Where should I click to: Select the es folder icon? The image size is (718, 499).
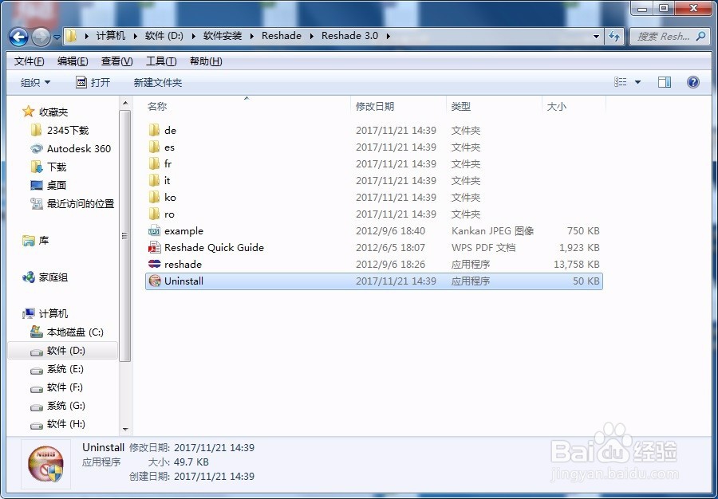(x=154, y=147)
